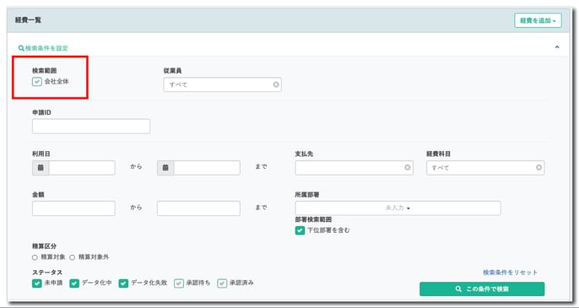Focus the 申請ID input field

(91, 127)
